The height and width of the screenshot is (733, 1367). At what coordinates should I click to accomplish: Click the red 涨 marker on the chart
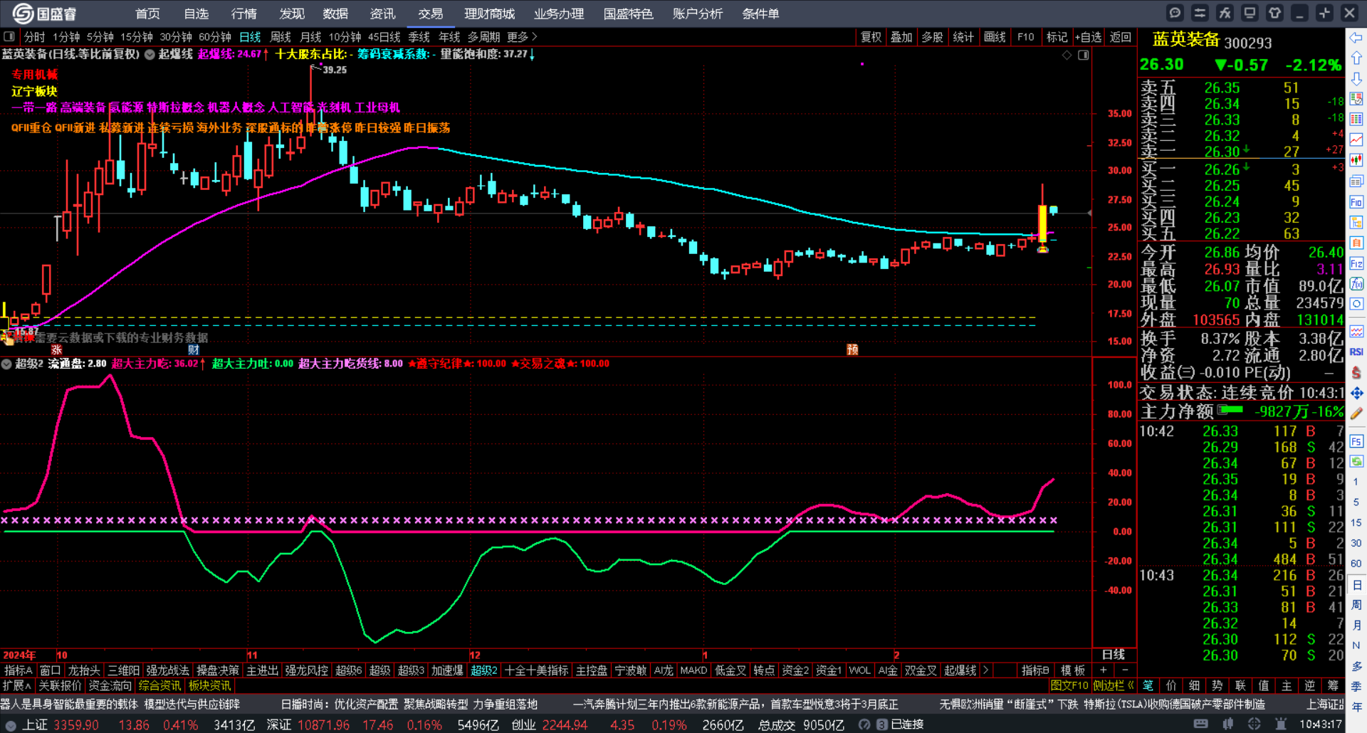(57, 349)
